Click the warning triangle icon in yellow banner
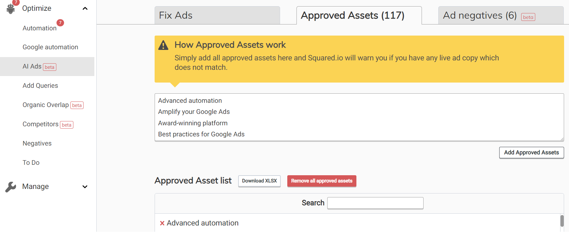 163,45
